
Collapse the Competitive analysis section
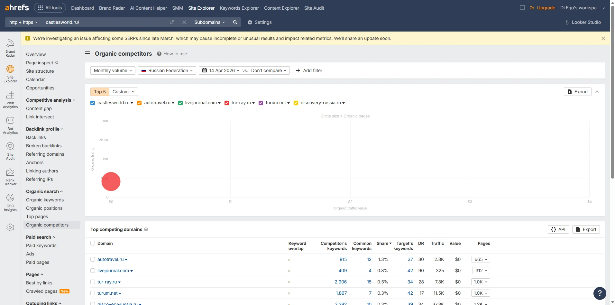pyautogui.click(x=50, y=100)
